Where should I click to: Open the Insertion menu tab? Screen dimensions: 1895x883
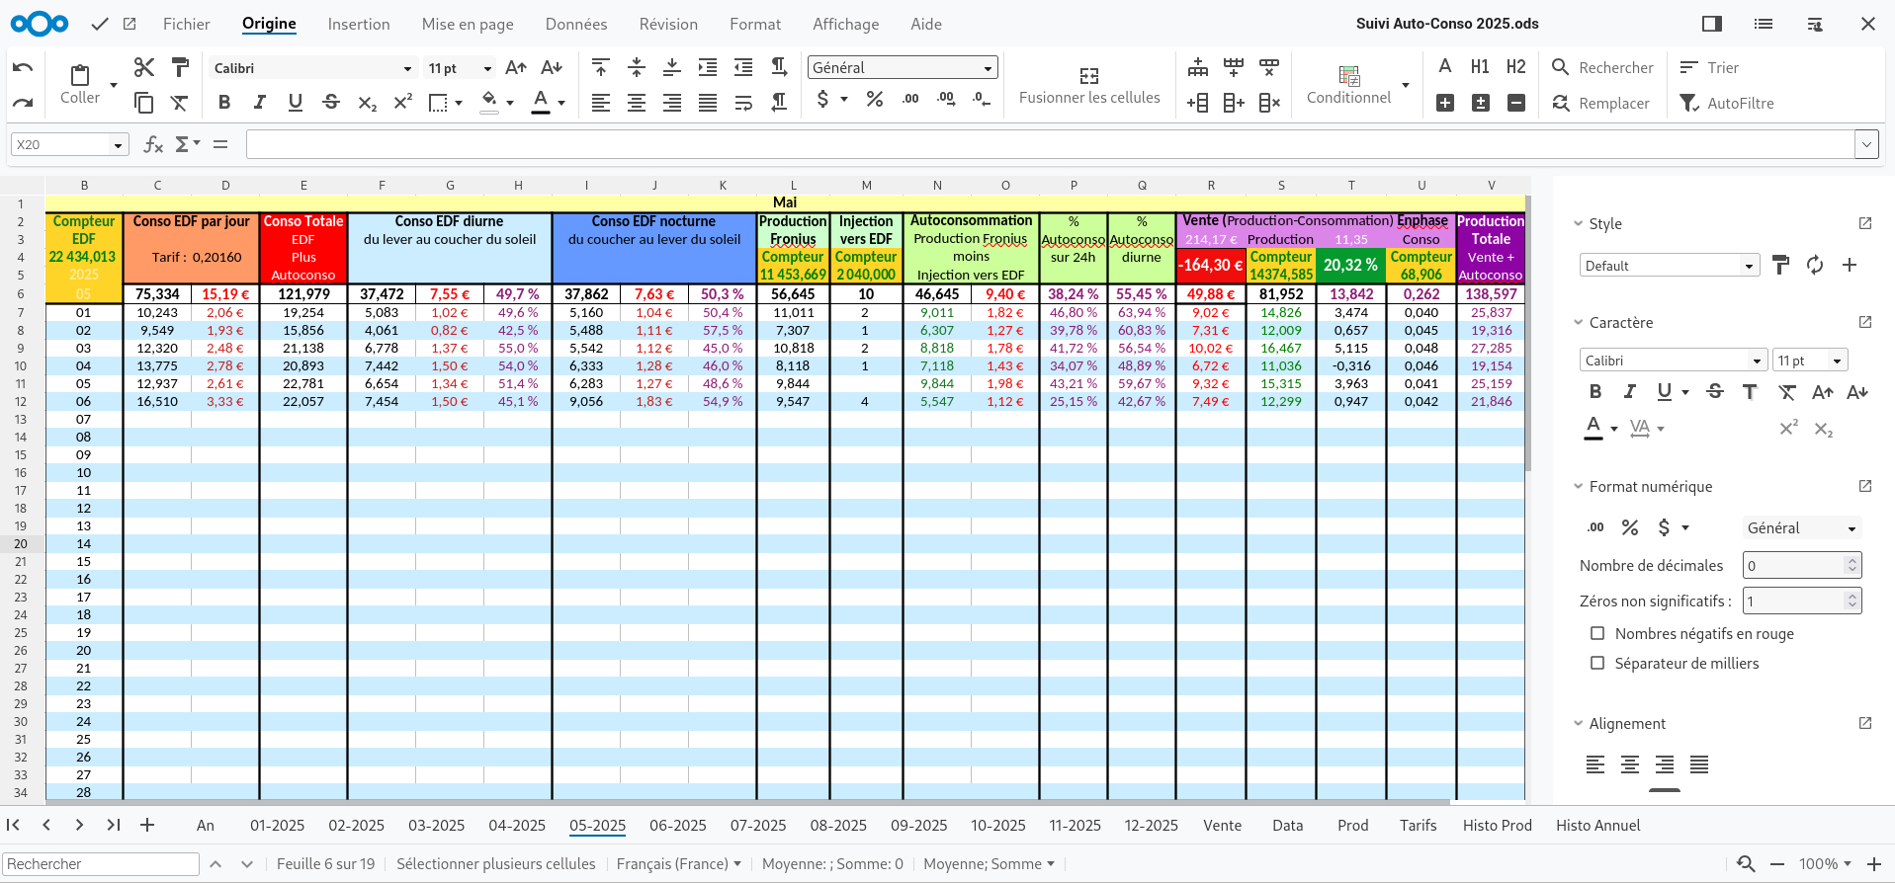click(x=359, y=24)
